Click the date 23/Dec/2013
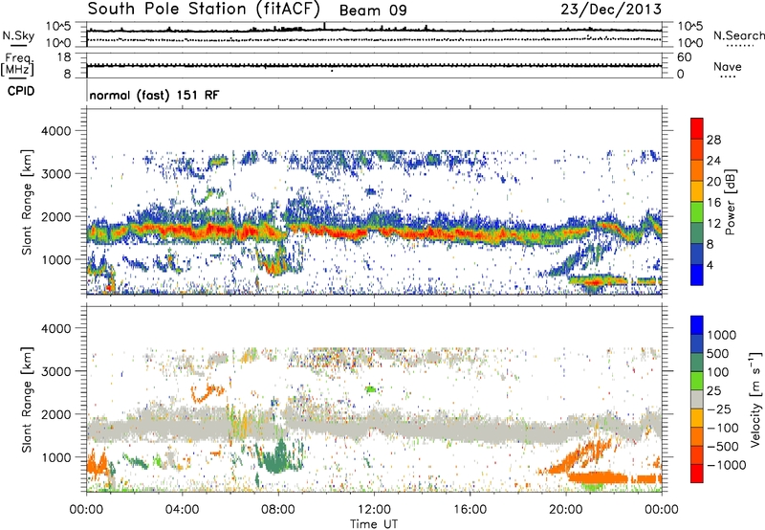The width and height of the screenshot is (765, 530). tap(611, 9)
